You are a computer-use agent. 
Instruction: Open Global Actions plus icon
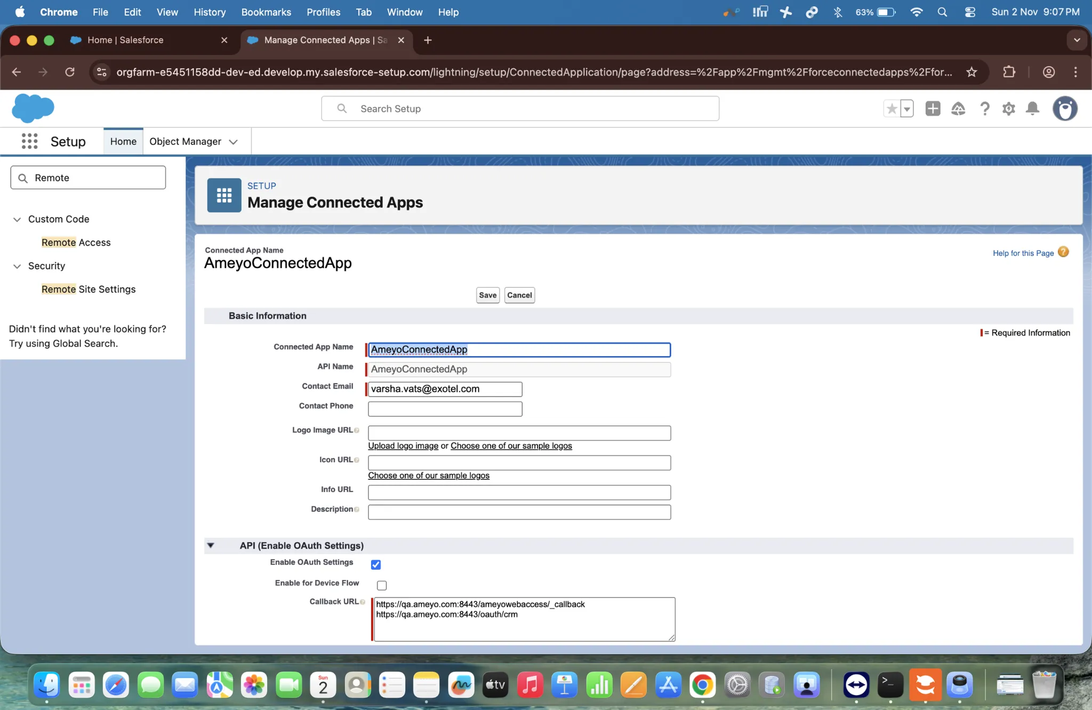point(933,109)
